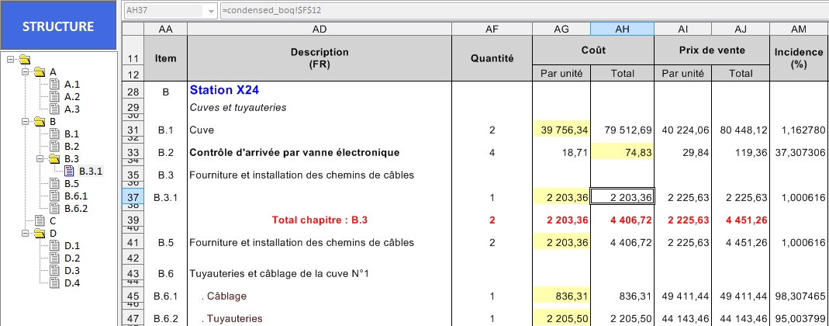The height and width of the screenshot is (326, 829).
Task: Select the A.3 document icon
Action: tap(54, 109)
